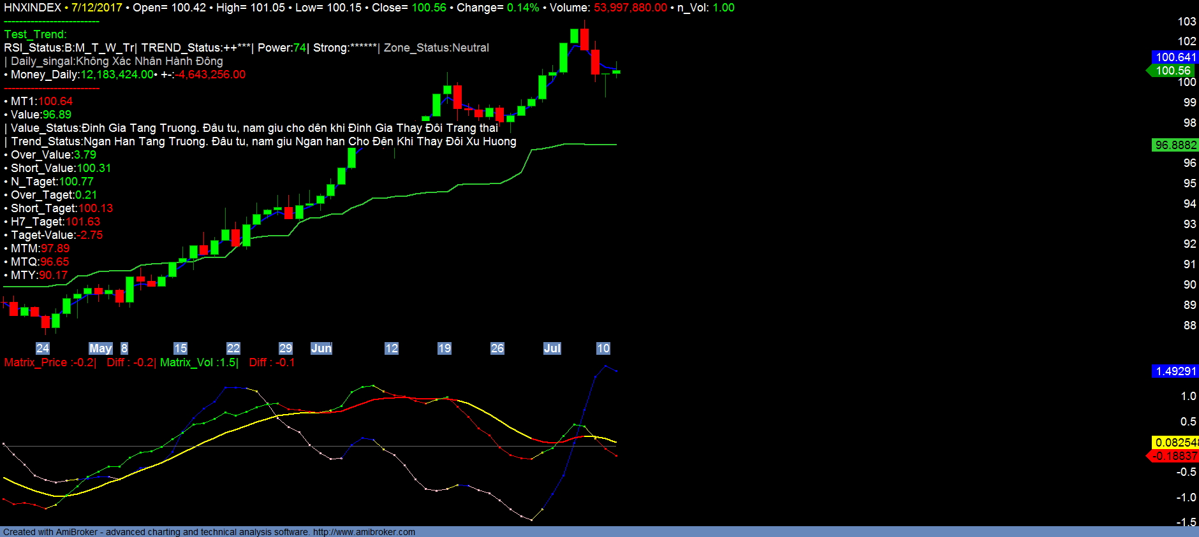Click the Volume value in the title bar

pyautogui.click(x=630, y=8)
